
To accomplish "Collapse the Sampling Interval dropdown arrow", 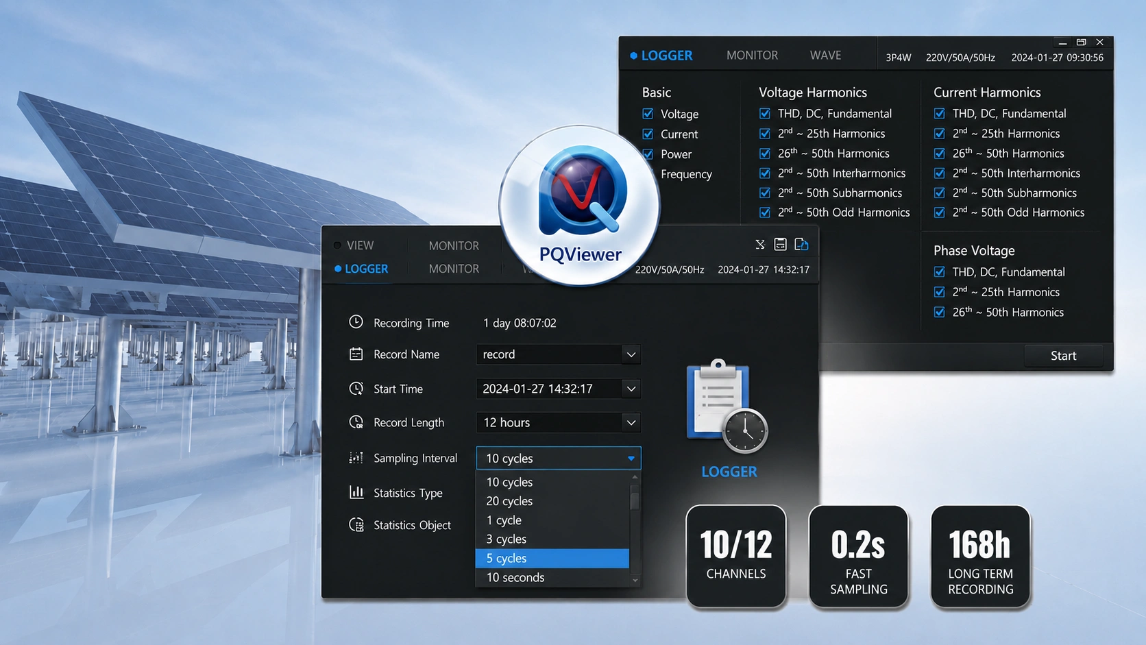I will 631,458.
